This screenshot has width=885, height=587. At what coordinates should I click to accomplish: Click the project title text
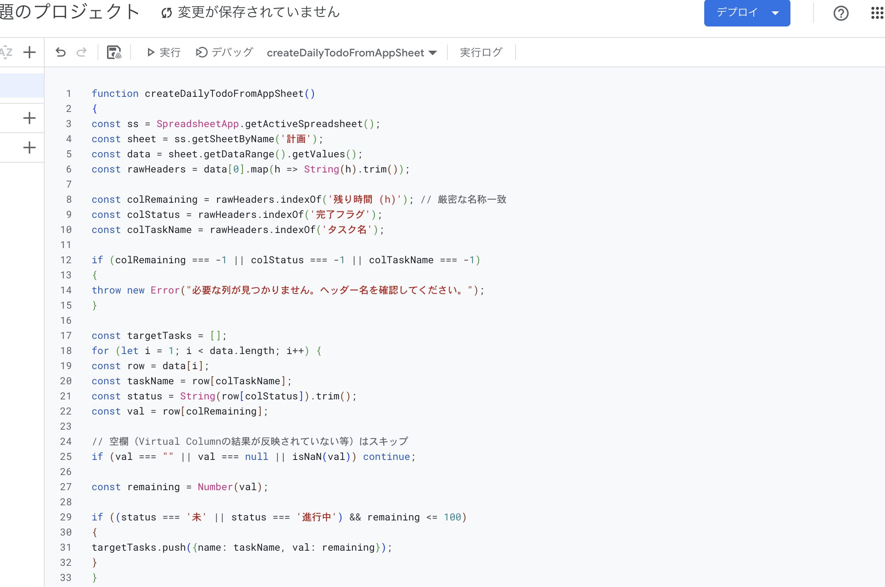[x=70, y=12]
